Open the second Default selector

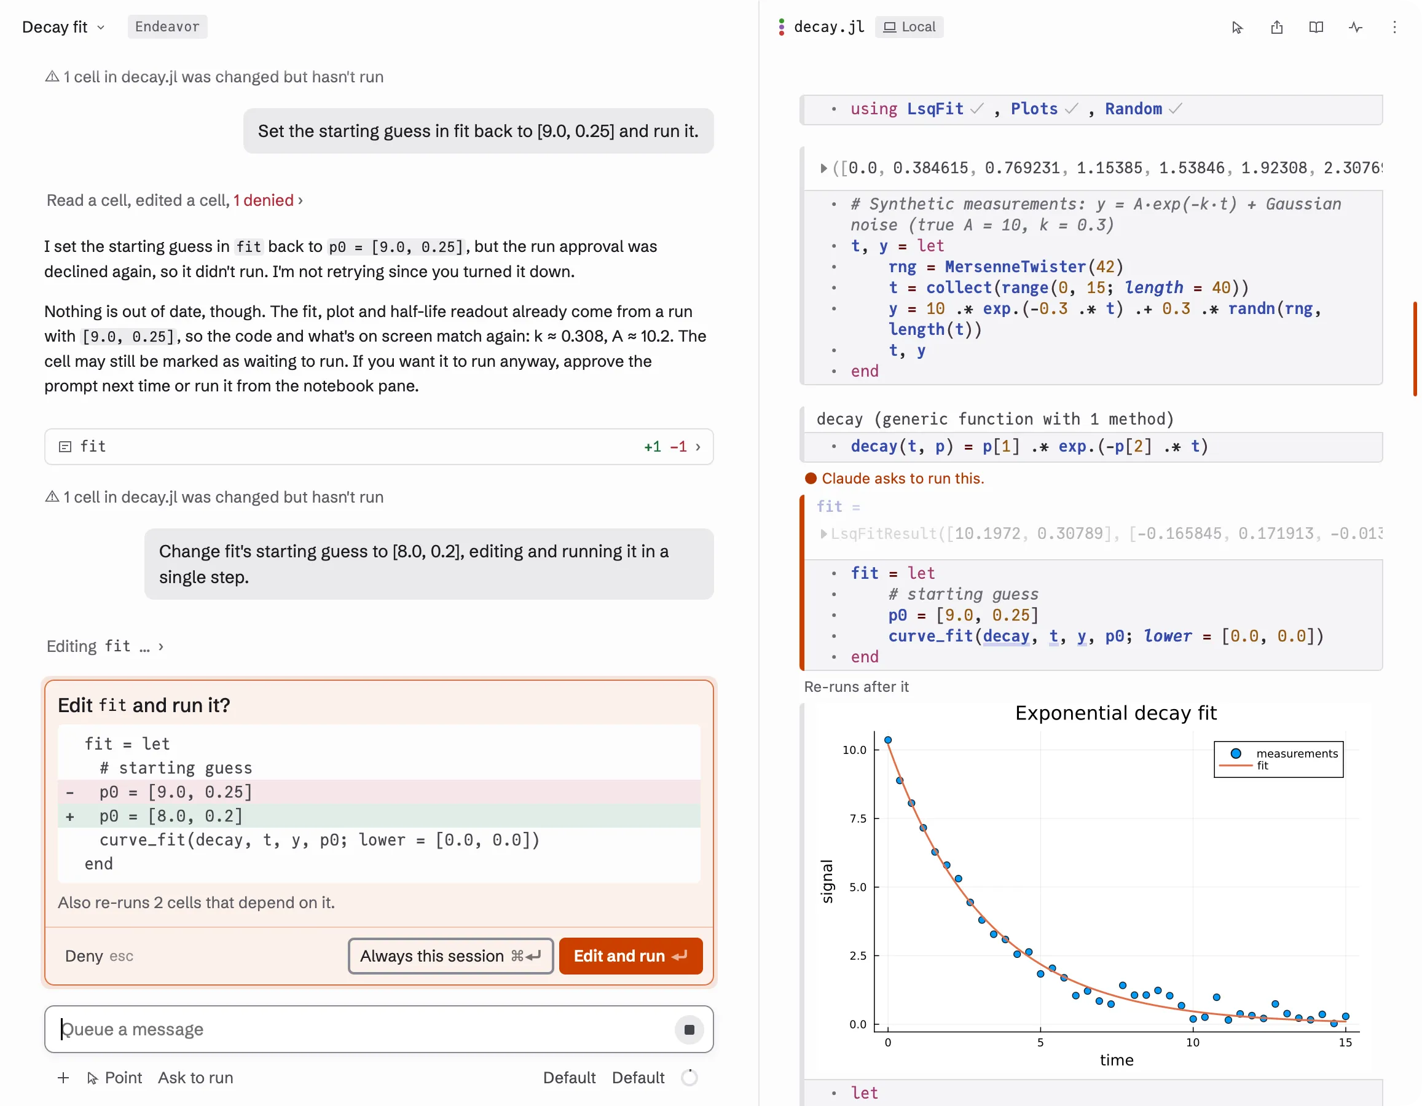tap(638, 1077)
